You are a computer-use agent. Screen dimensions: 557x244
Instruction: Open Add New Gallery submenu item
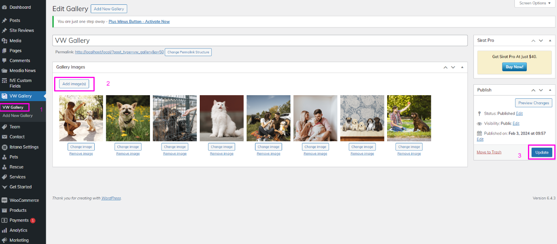coord(18,115)
